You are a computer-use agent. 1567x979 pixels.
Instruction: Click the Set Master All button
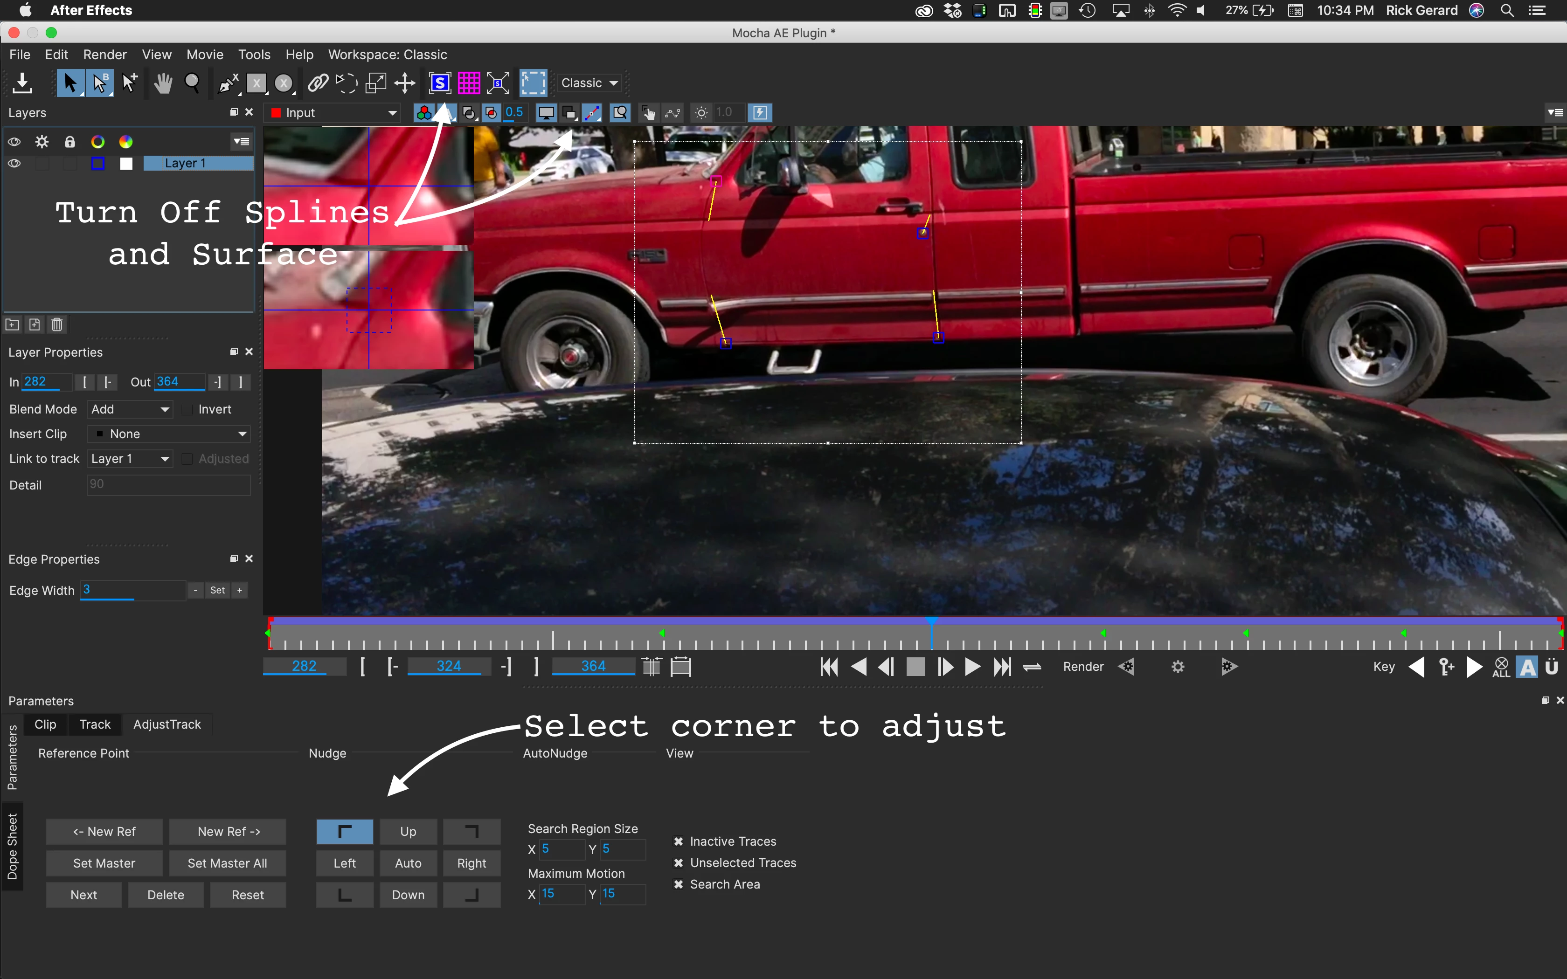[x=227, y=863]
